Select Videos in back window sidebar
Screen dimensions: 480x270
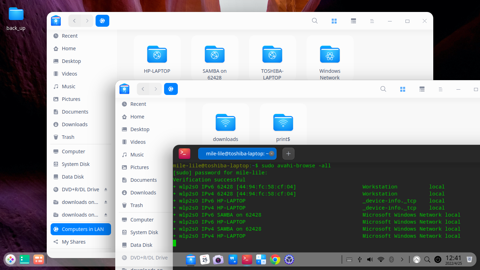coord(81,74)
